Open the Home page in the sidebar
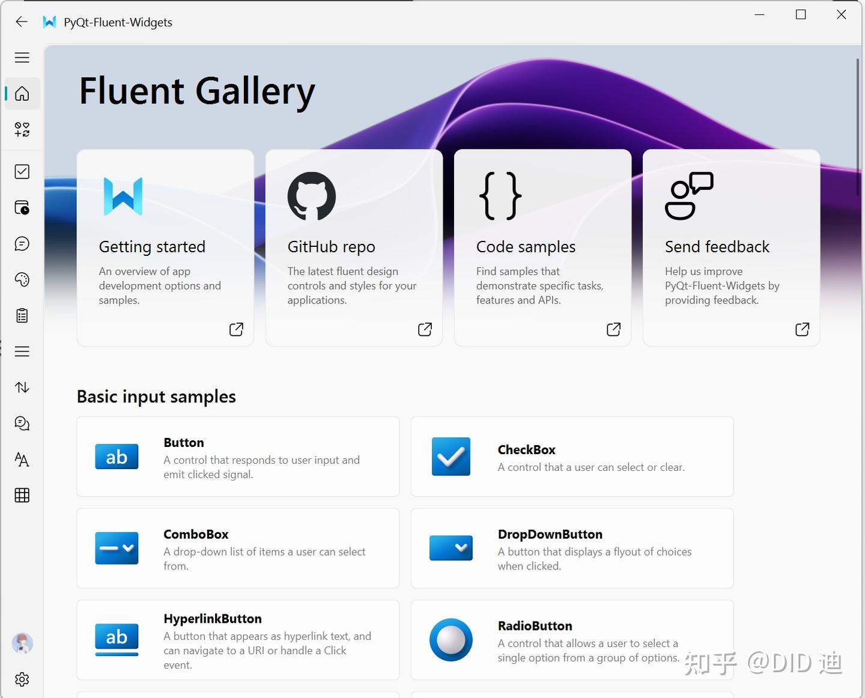The width and height of the screenshot is (865, 698). tap(22, 94)
